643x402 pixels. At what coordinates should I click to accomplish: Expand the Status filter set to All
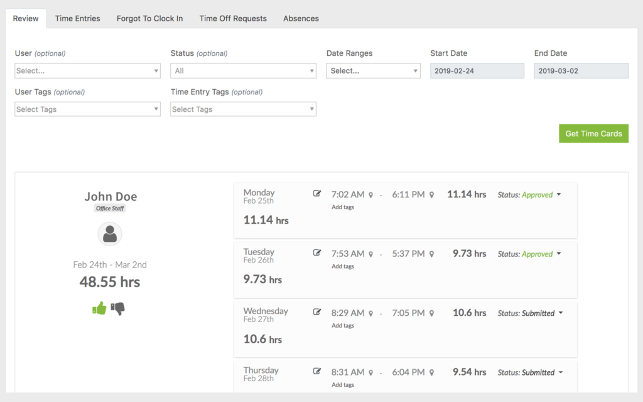pos(243,71)
